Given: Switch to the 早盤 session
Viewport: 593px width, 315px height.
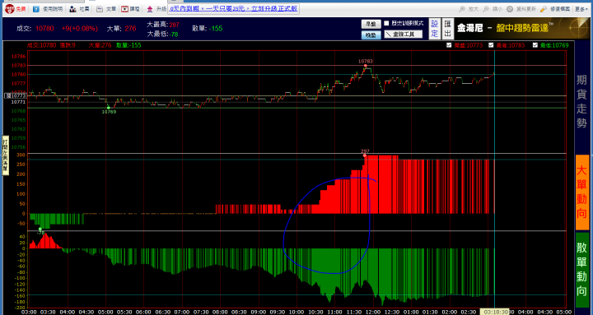Looking at the screenshot, I should (x=371, y=24).
